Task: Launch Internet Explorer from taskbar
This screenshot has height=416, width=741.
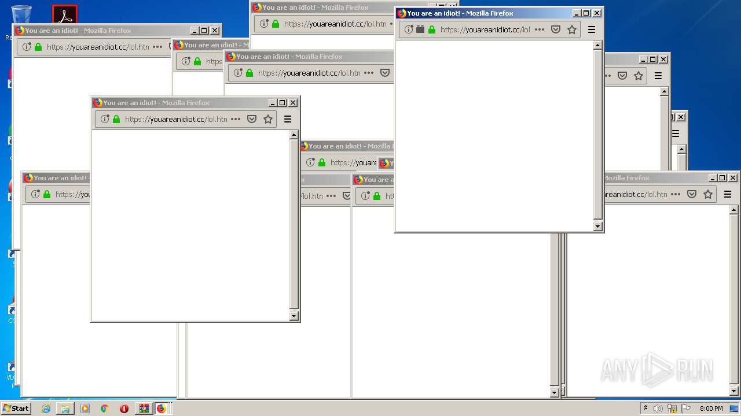Action: click(x=46, y=408)
